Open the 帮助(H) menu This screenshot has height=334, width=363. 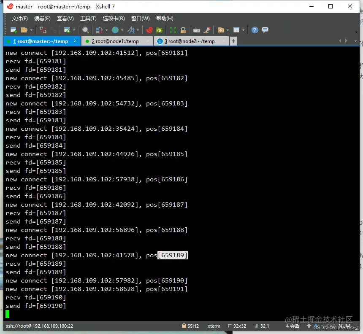[x=165, y=19]
